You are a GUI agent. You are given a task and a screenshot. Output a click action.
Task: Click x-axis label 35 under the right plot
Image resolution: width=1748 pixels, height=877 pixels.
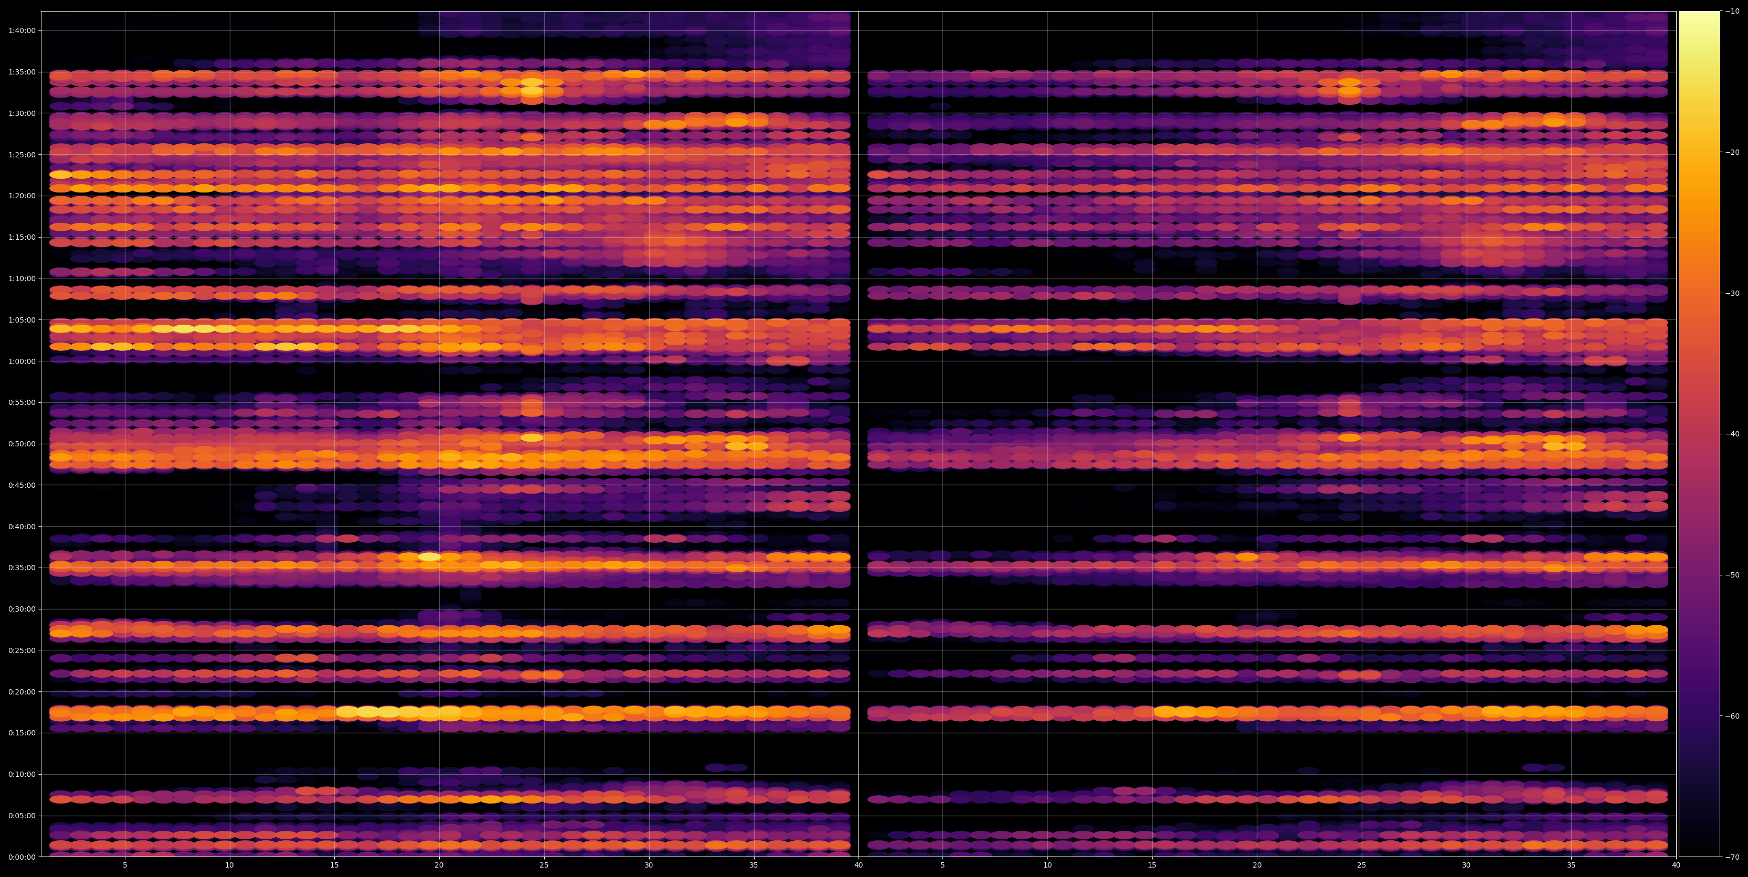(1572, 865)
